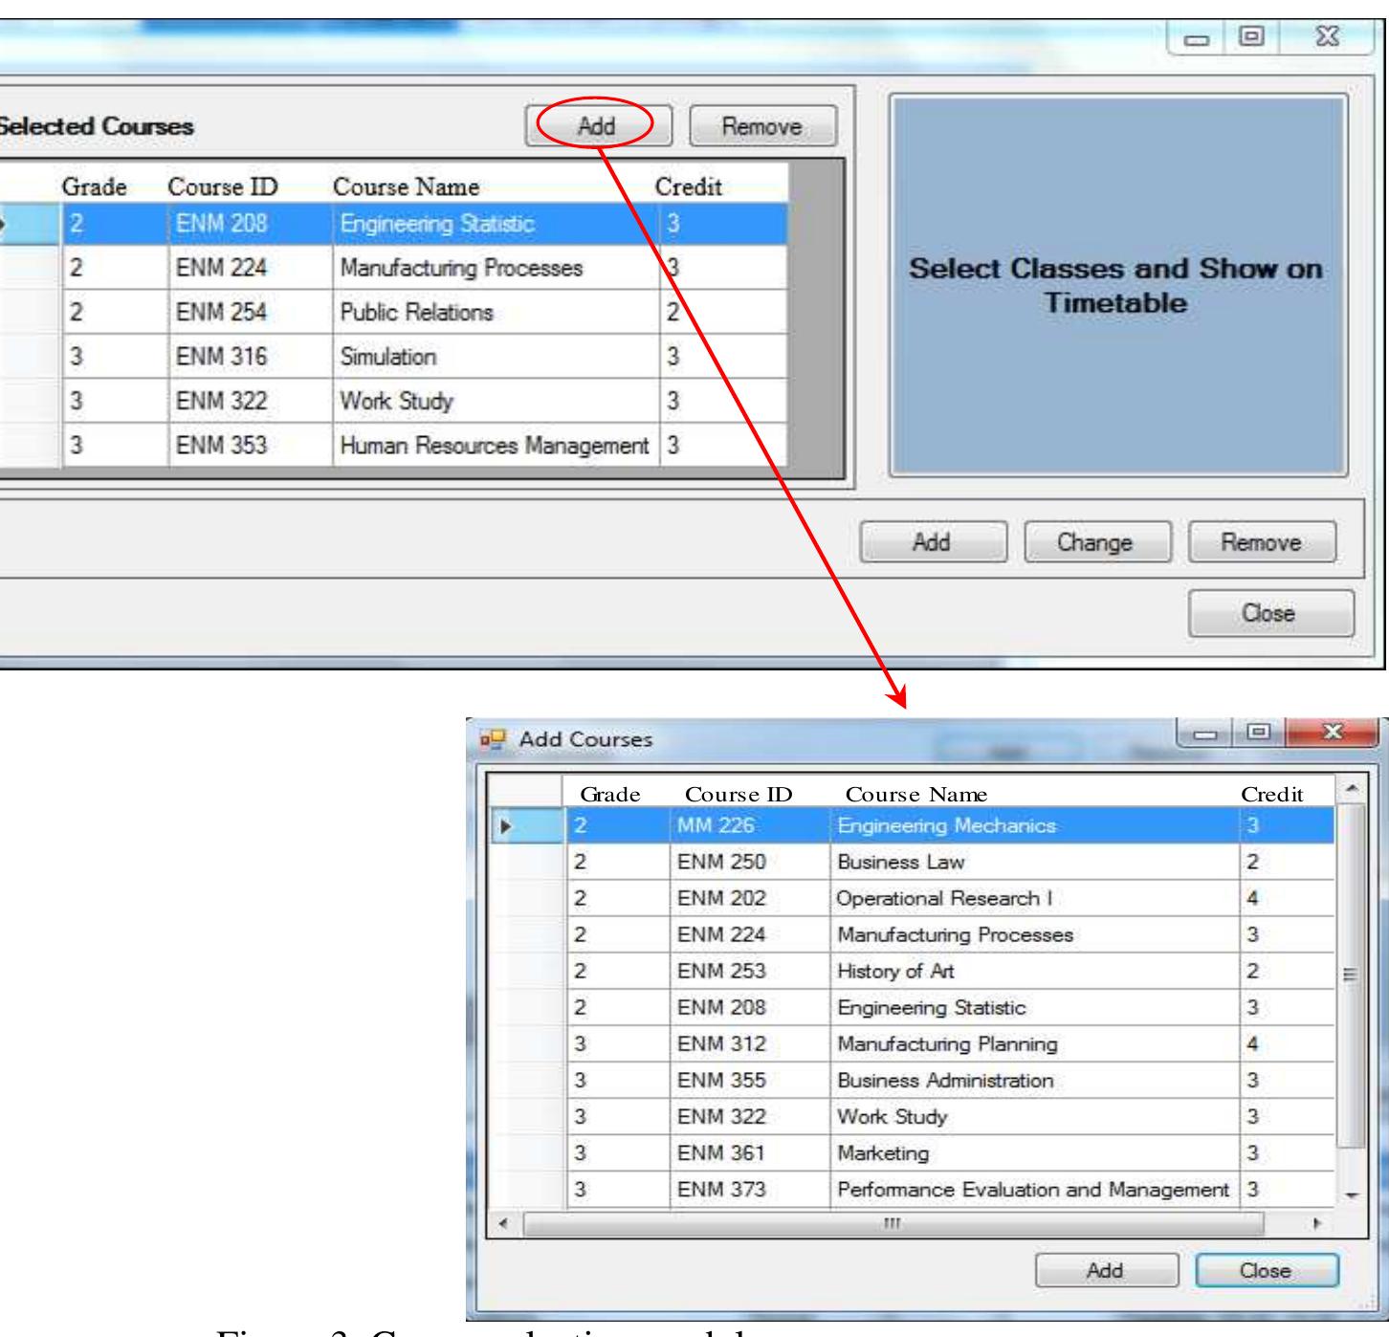Click Select Classes and Show on Timetable

pyautogui.click(x=1117, y=286)
